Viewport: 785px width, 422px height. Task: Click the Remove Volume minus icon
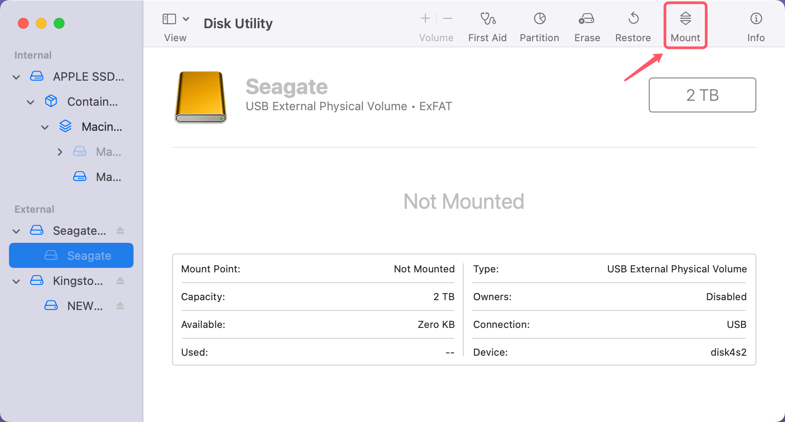coord(448,18)
